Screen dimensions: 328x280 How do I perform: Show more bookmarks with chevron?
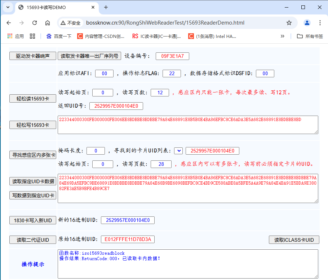(x=283, y=36)
